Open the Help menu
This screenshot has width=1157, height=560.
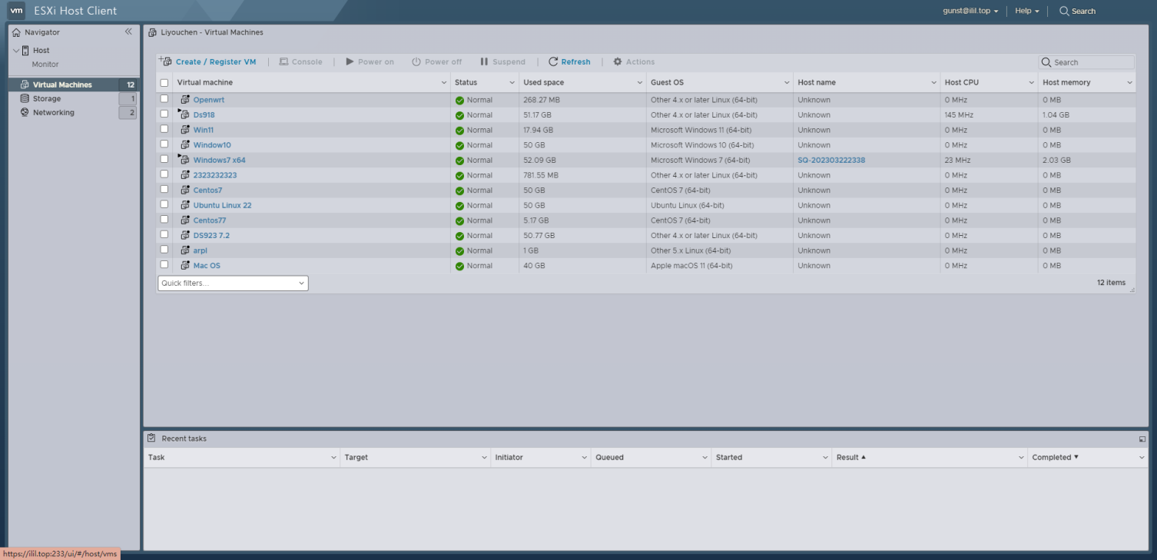pos(1026,11)
